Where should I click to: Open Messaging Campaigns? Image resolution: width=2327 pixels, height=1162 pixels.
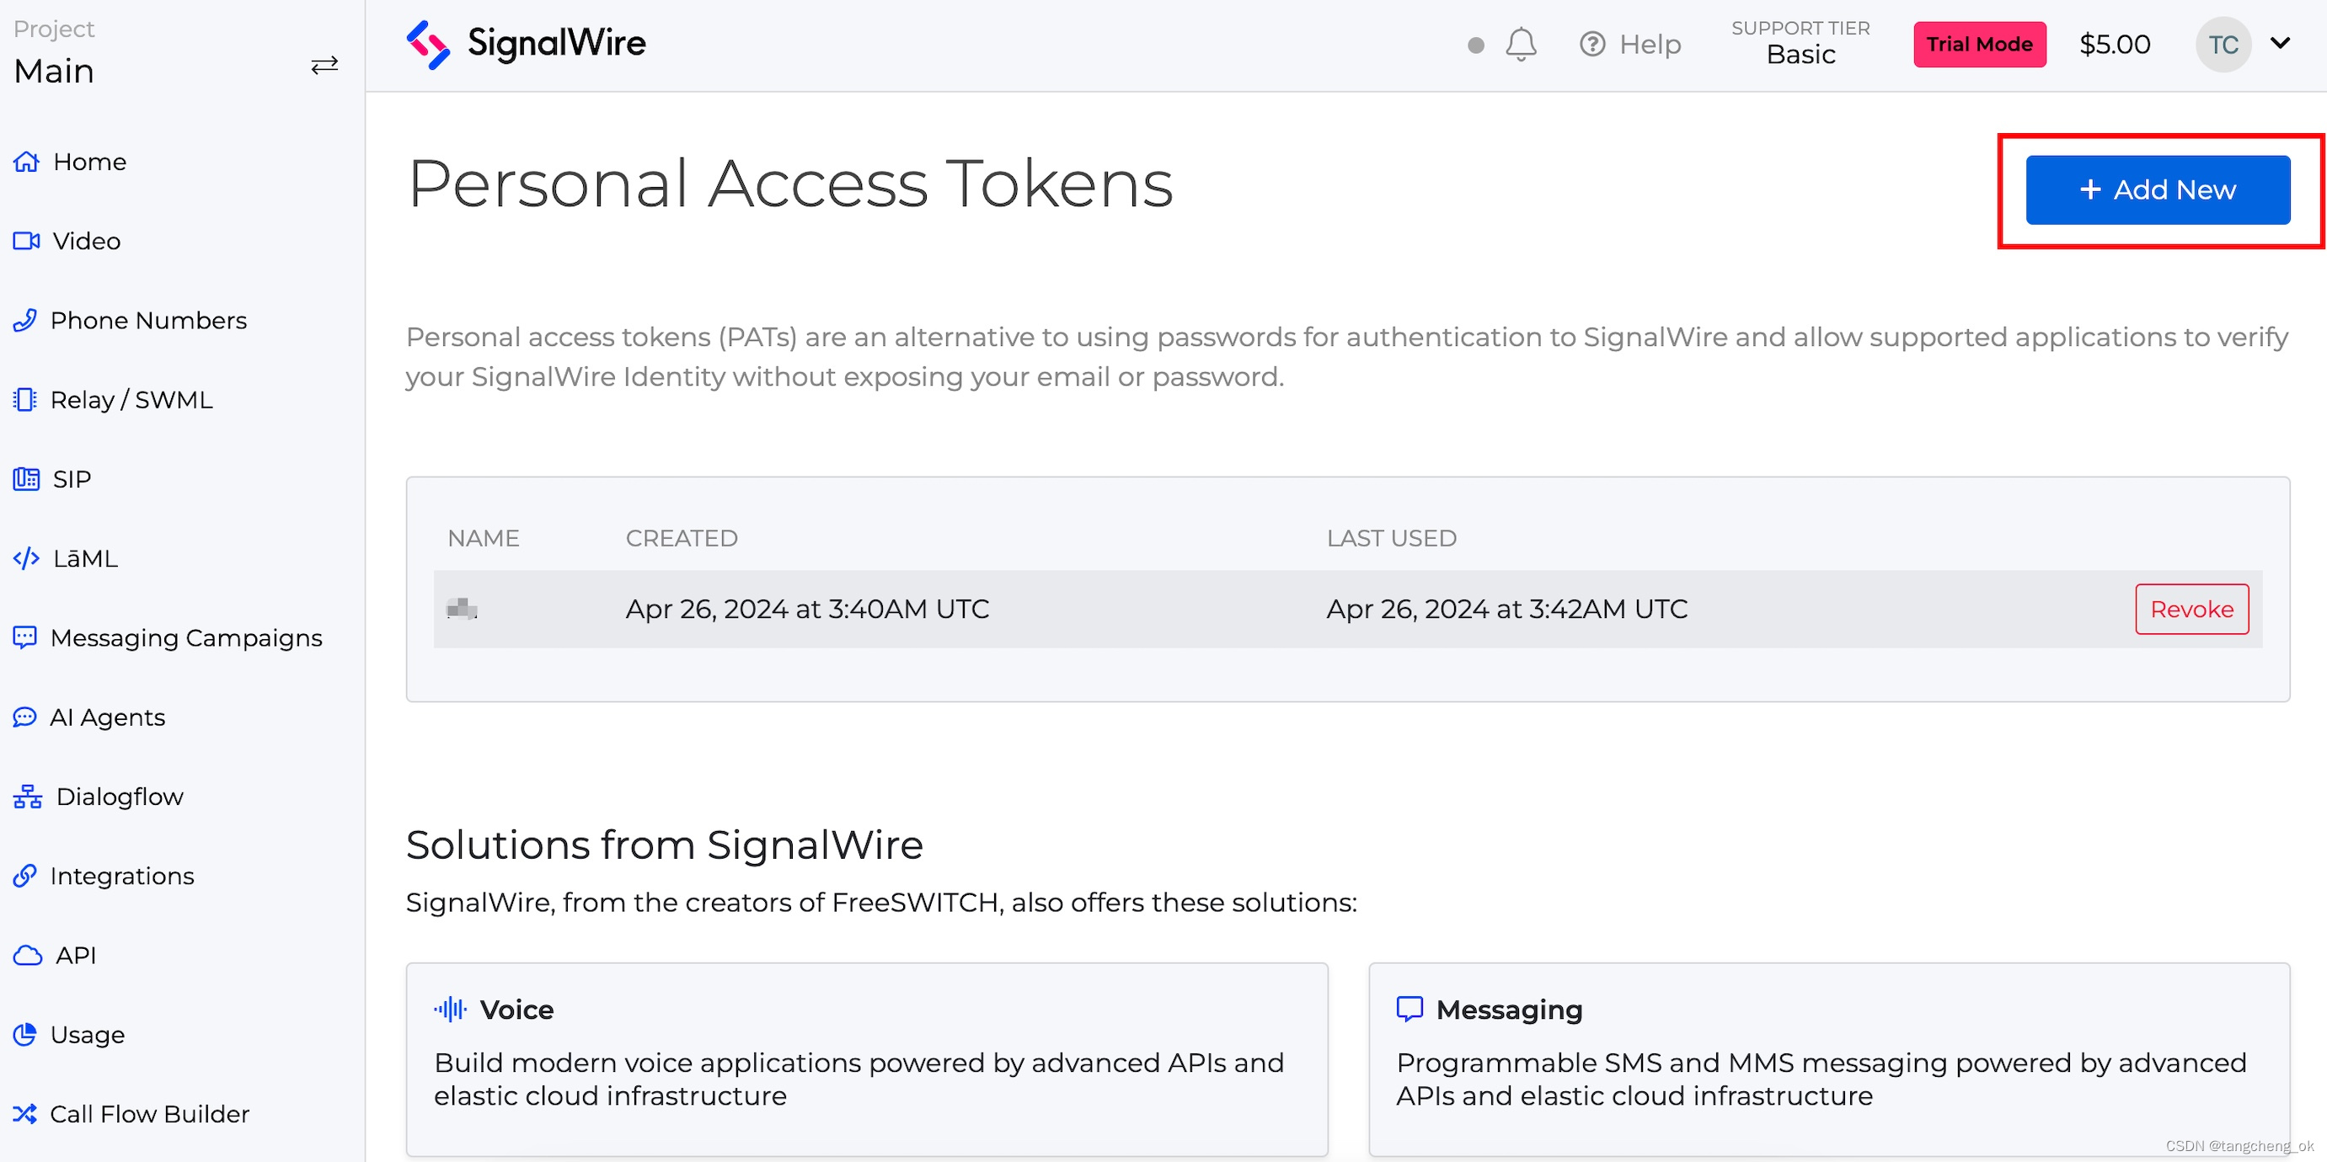coord(186,637)
